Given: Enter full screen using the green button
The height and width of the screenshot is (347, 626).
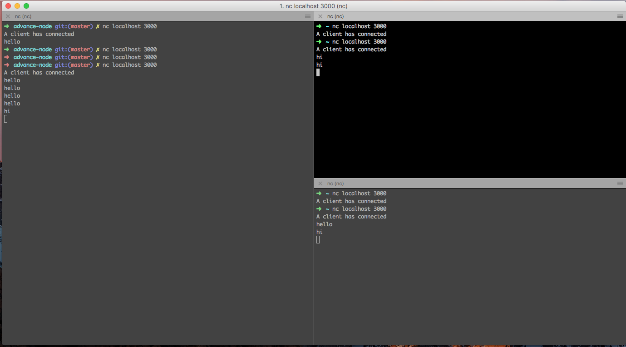Looking at the screenshot, I should 26,6.
